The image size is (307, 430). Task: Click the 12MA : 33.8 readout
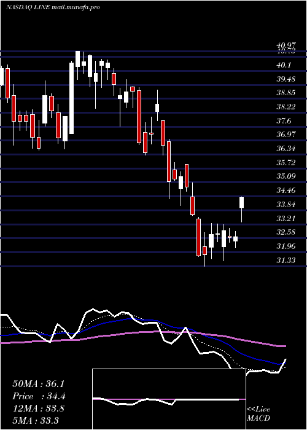pyautogui.click(x=38, y=408)
